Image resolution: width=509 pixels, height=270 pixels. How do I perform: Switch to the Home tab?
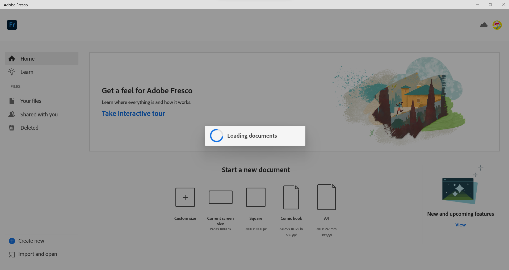[x=27, y=58]
